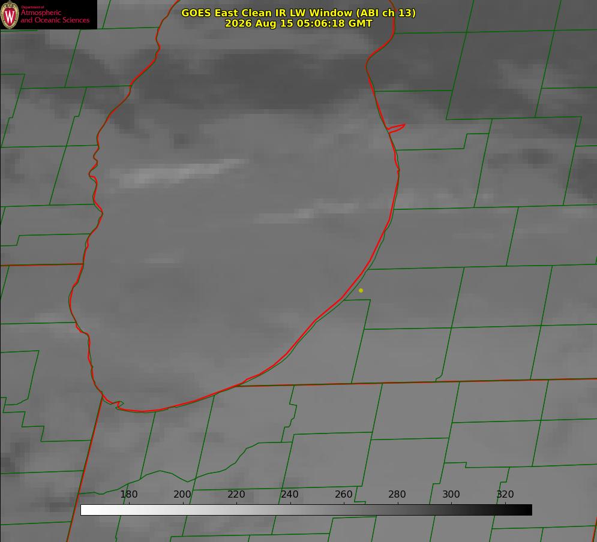Click the 220 label on the colorbar
Screen dimensions: 597x542
[236, 494]
